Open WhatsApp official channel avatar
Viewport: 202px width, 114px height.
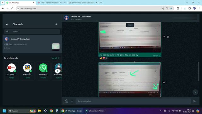[43, 67]
